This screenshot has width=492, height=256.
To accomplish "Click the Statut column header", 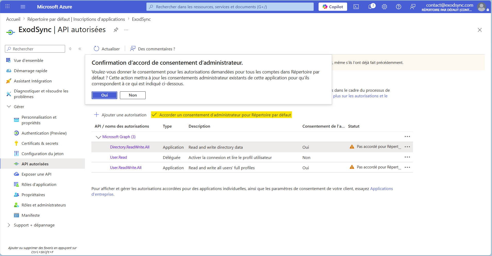I will point(354,126).
